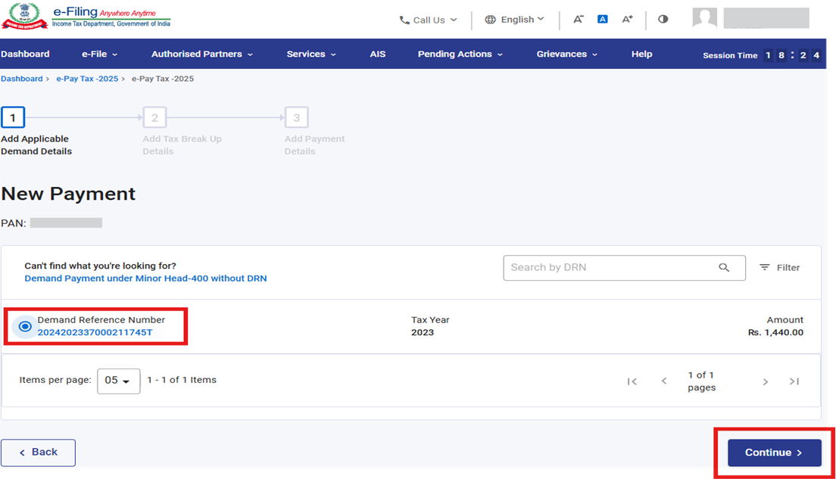
Task: Open the Pending Actions menu
Action: coord(460,54)
